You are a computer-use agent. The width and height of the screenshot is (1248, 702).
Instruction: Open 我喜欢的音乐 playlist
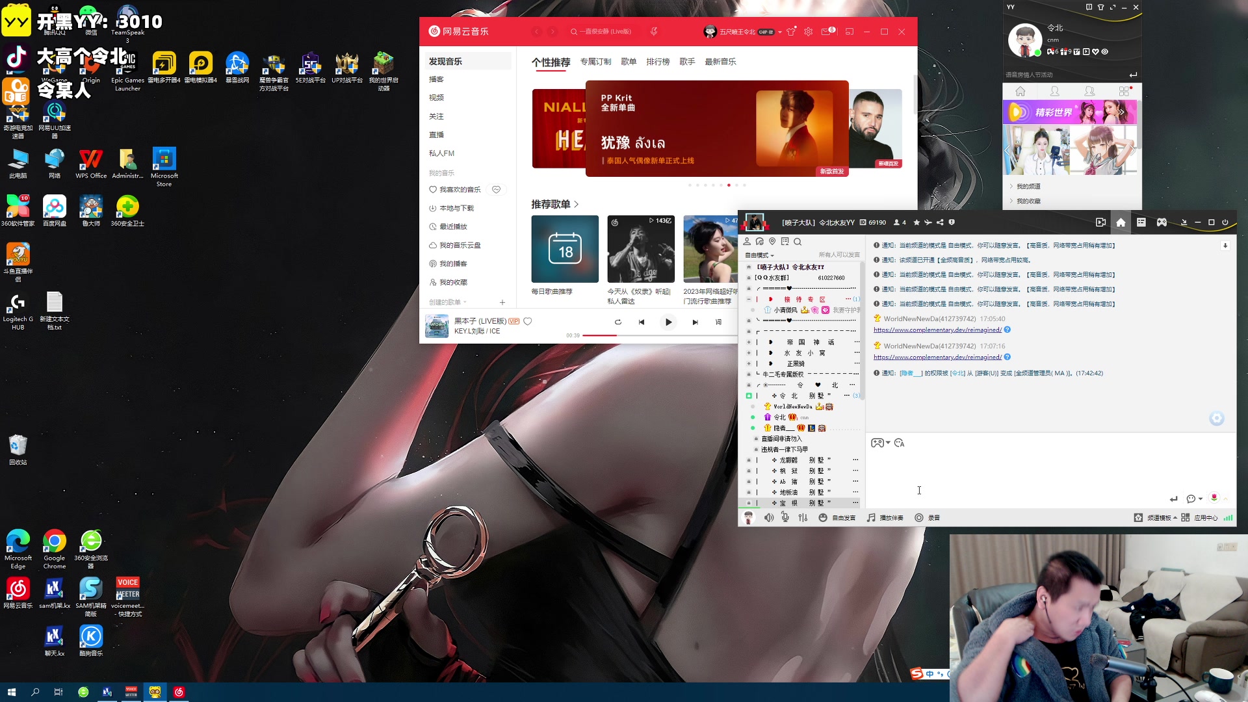455,190
